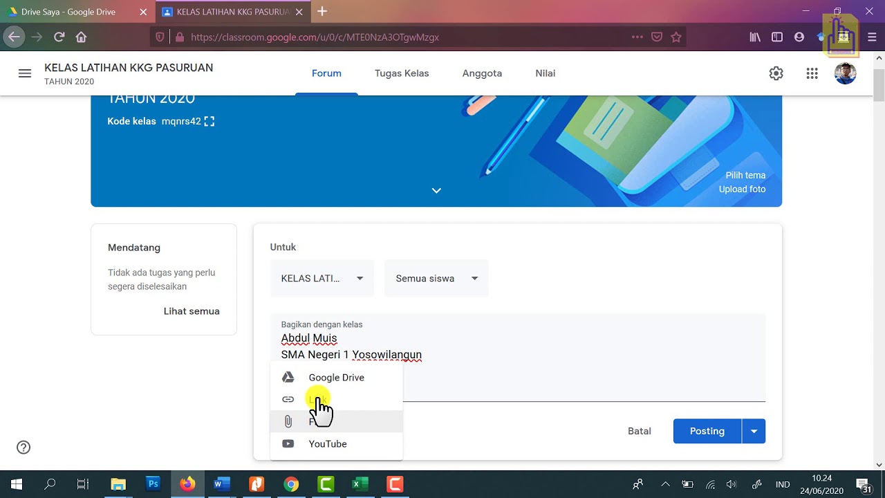885x498 pixels.
Task: Expand the KELAS LATI... class dropdown
Action: (322, 279)
